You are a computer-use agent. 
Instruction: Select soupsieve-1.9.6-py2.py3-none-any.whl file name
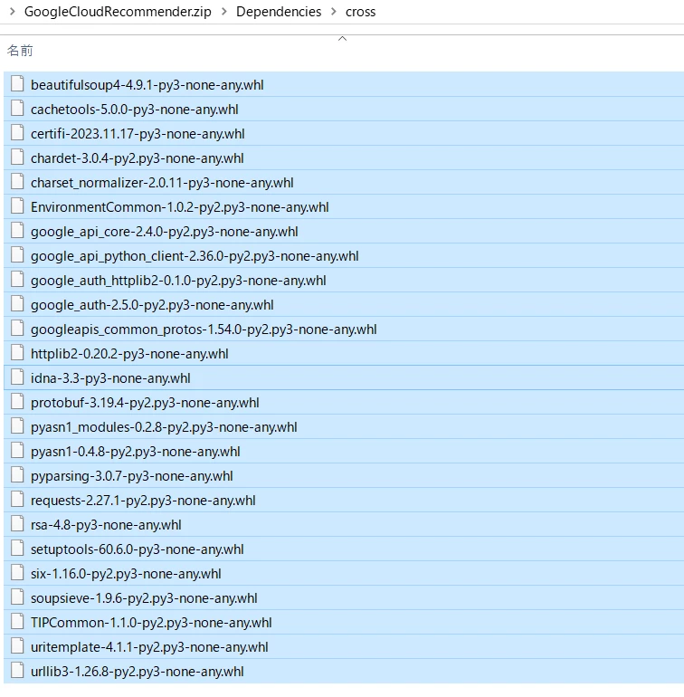(144, 598)
